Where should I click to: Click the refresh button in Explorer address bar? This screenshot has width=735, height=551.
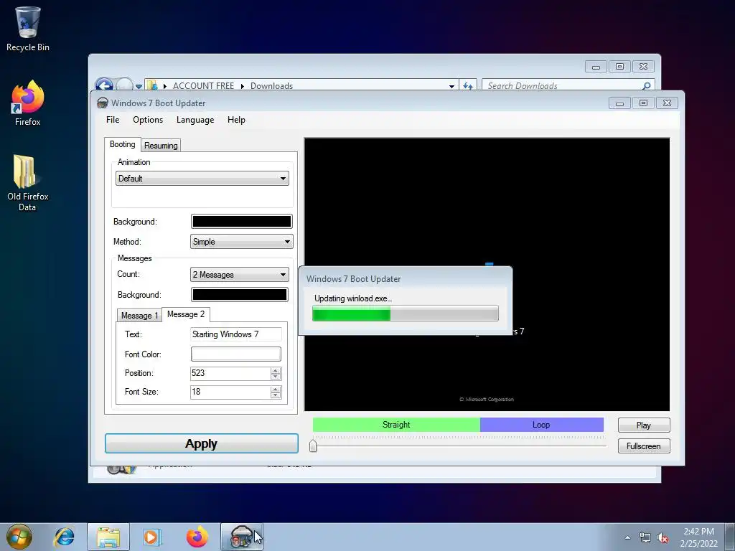tap(467, 86)
